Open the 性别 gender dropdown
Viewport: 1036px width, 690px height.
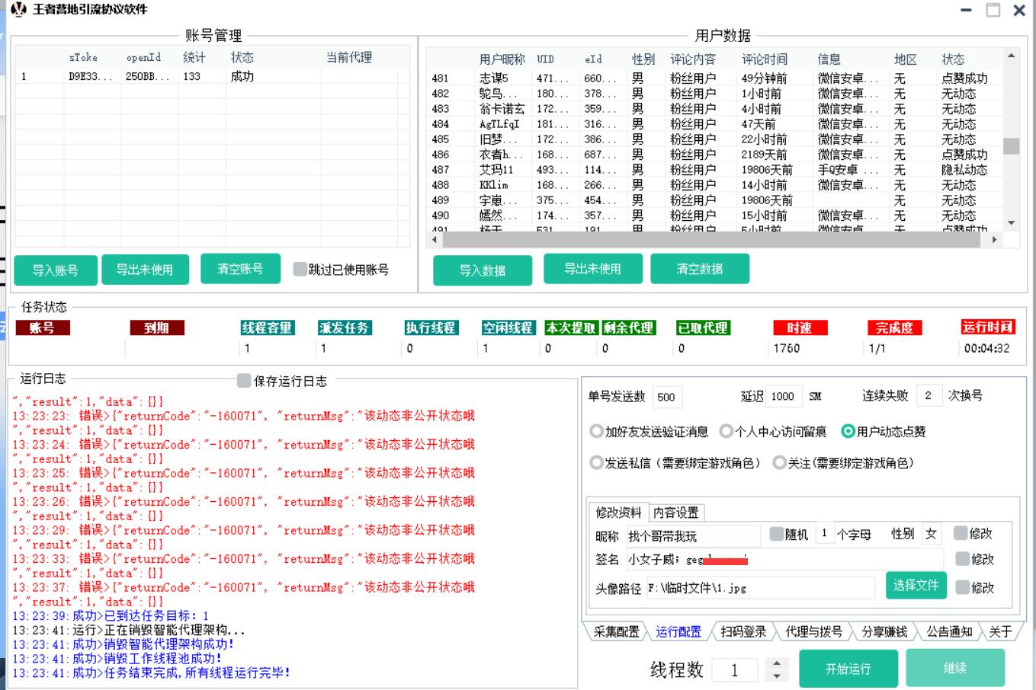coord(932,534)
